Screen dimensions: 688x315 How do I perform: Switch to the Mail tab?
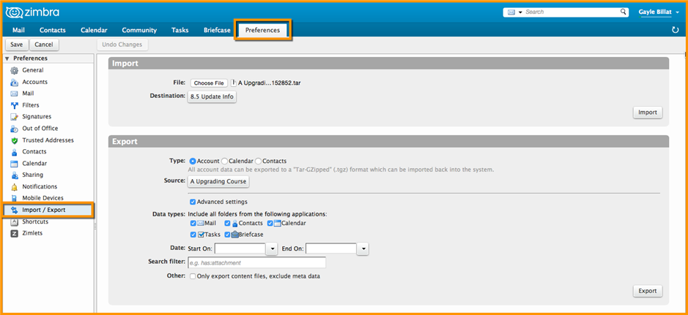point(19,30)
